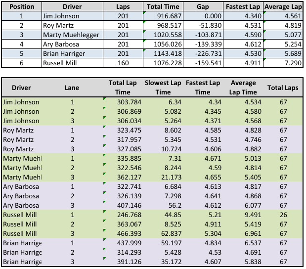Viewport: 306px width, 269px height.
Task: Select the position 6 cell in standings
Action: coord(21,63)
